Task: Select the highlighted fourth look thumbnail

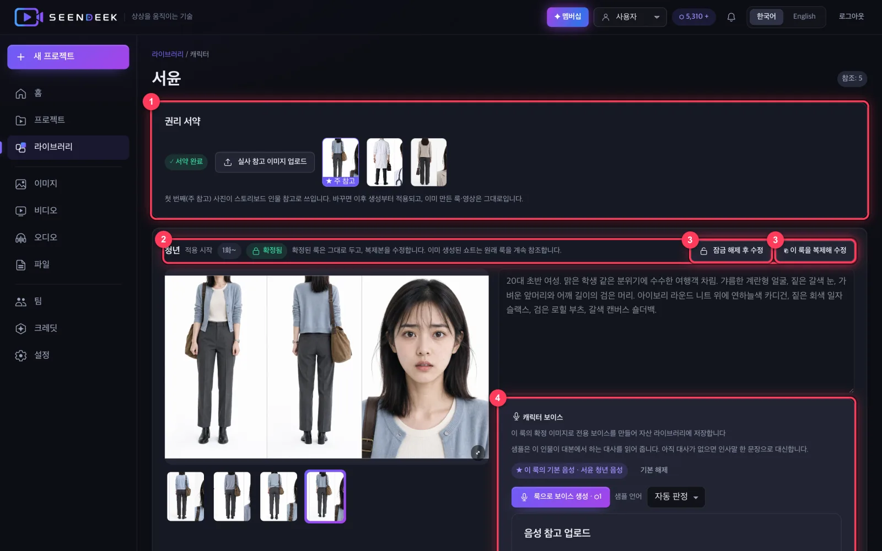Action: click(325, 496)
